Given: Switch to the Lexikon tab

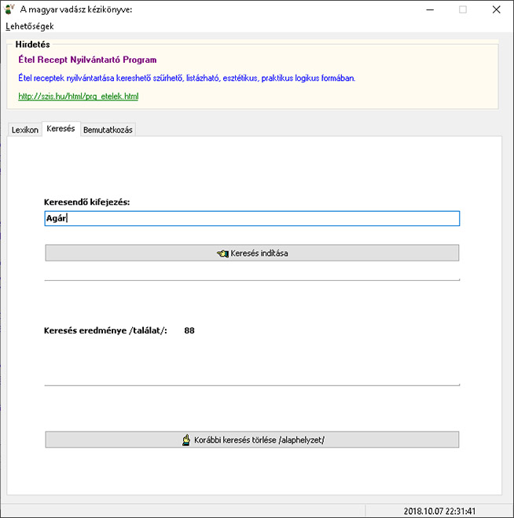Looking at the screenshot, I should (x=25, y=129).
